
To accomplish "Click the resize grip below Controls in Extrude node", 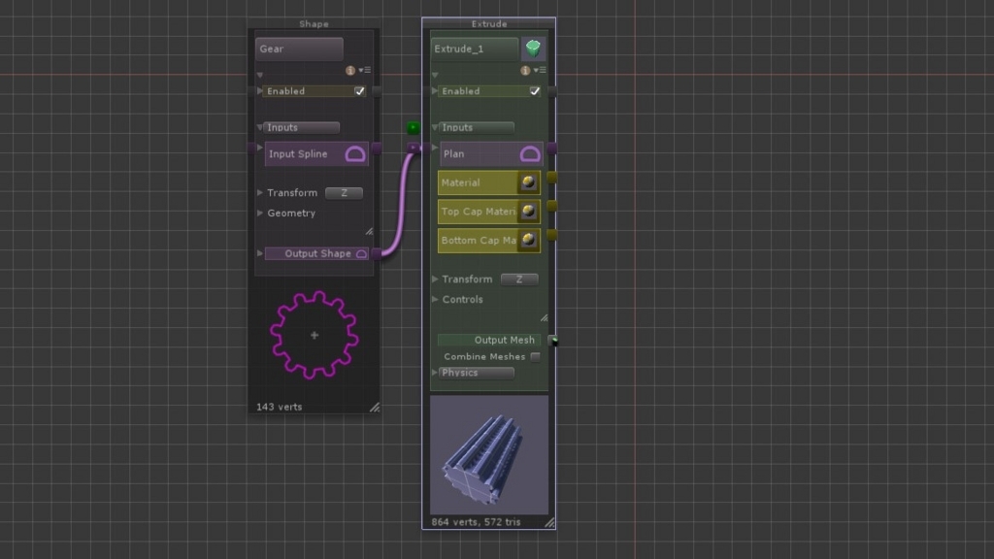I will point(544,318).
